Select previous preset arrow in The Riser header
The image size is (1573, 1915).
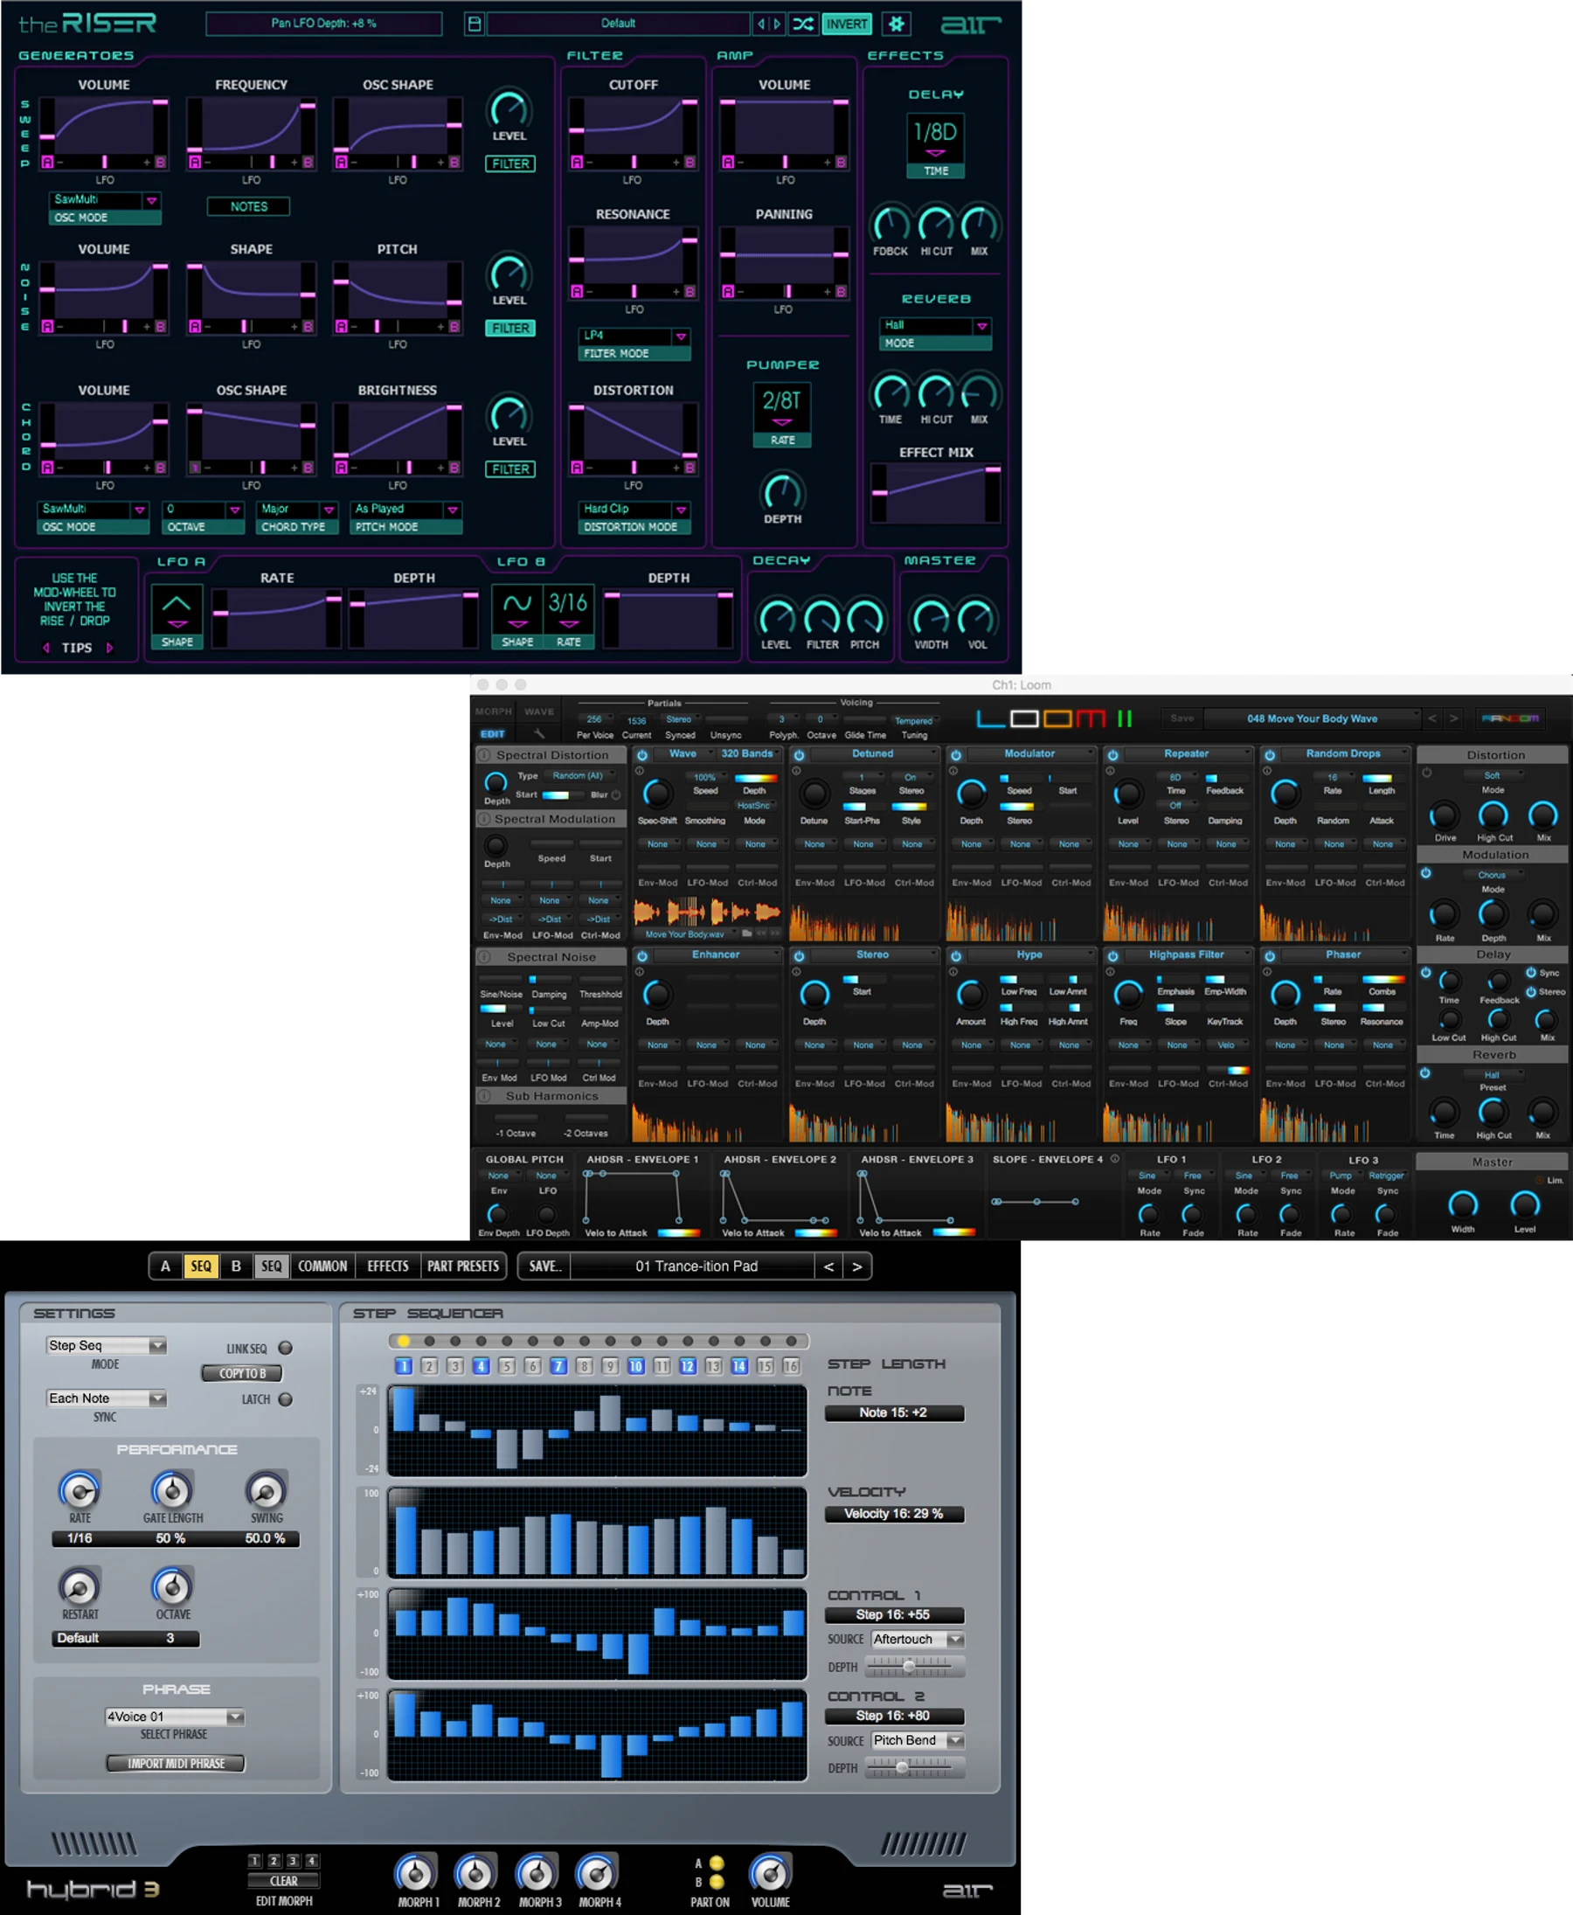pyautogui.click(x=761, y=24)
